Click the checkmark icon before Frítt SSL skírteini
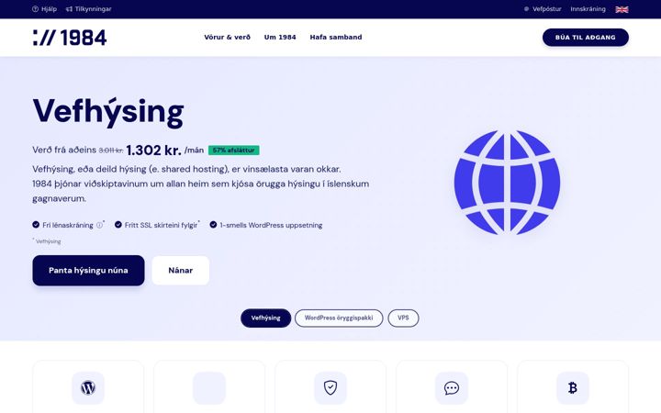This screenshot has width=661, height=413. [x=118, y=225]
